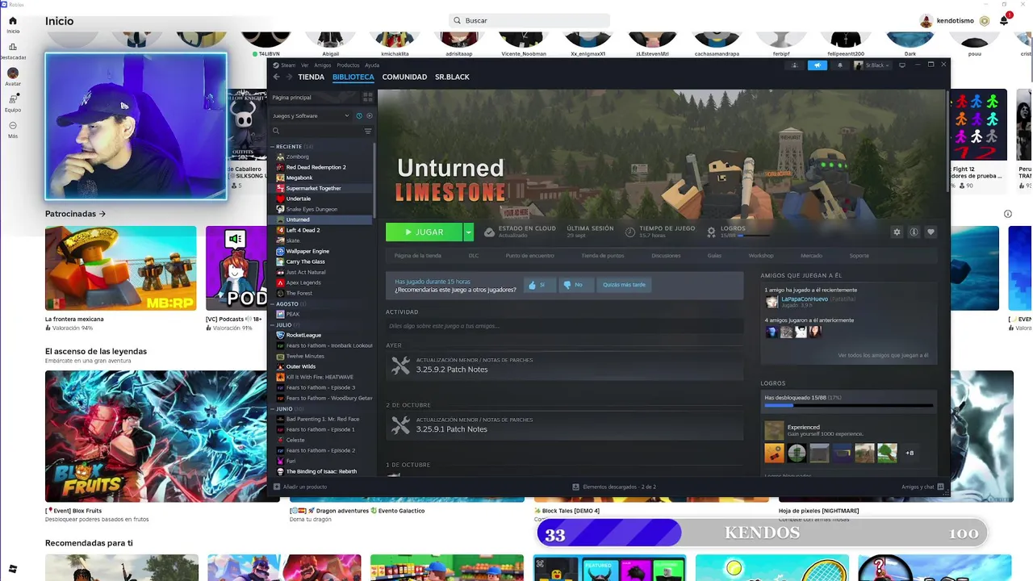Open Robux icon next to kendotismo

(985, 20)
